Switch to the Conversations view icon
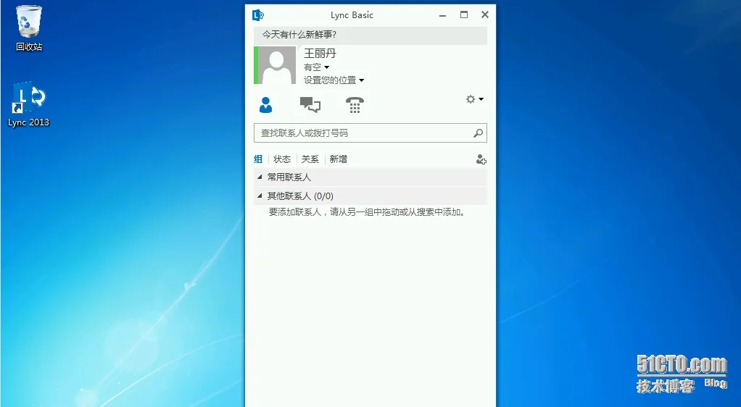The width and height of the screenshot is (741, 407). (x=310, y=105)
